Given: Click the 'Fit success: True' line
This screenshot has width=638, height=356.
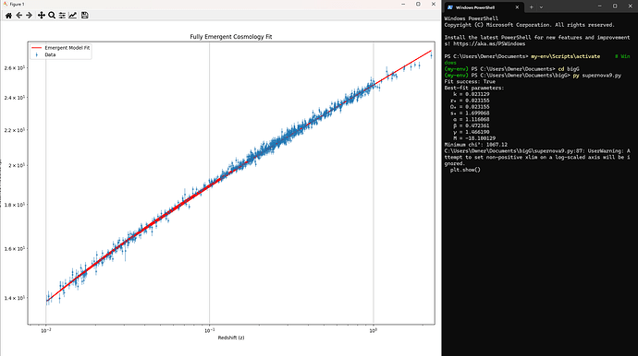Looking at the screenshot, I should [x=470, y=81].
